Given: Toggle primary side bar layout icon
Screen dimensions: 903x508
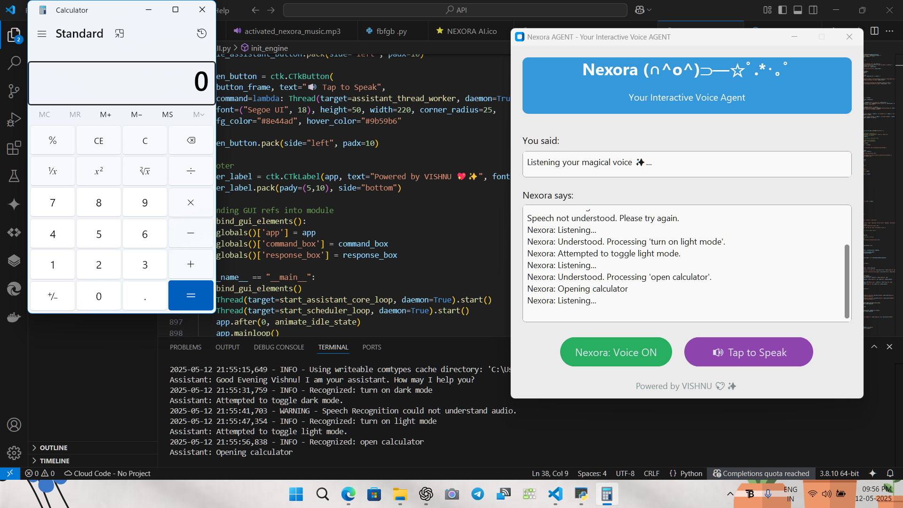Looking at the screenshot, I should point(783,10).
